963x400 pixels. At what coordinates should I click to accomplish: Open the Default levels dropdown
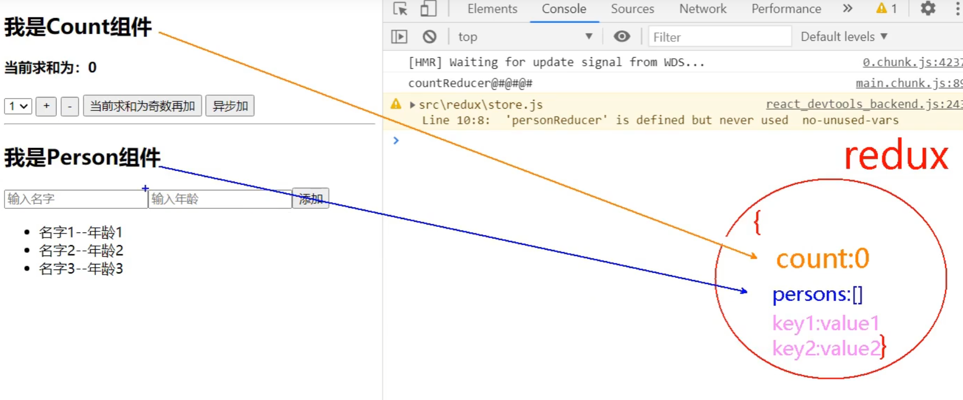tap(844, 36)
